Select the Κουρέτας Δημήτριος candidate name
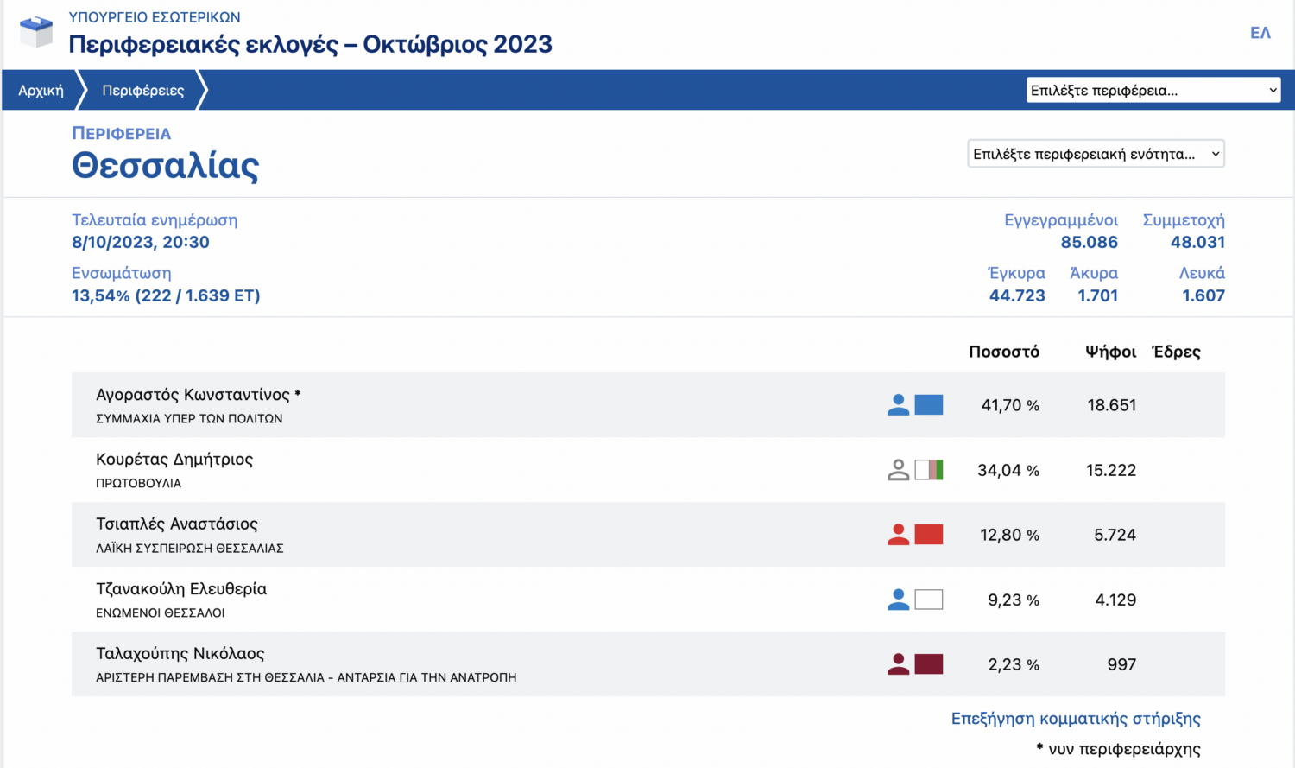The image size is (1295, 768). [x=174, y=460]
